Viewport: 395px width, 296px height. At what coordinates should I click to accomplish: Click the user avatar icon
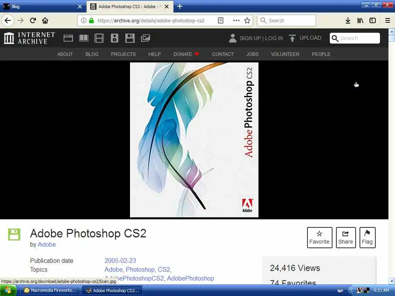point(233,38)
